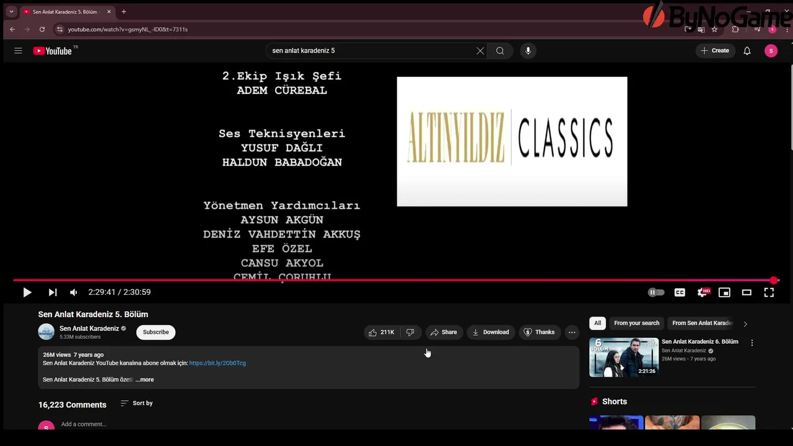The width and height of the screenshot is (793, 446).
Task: Reload the page
Action: (42, 29)
